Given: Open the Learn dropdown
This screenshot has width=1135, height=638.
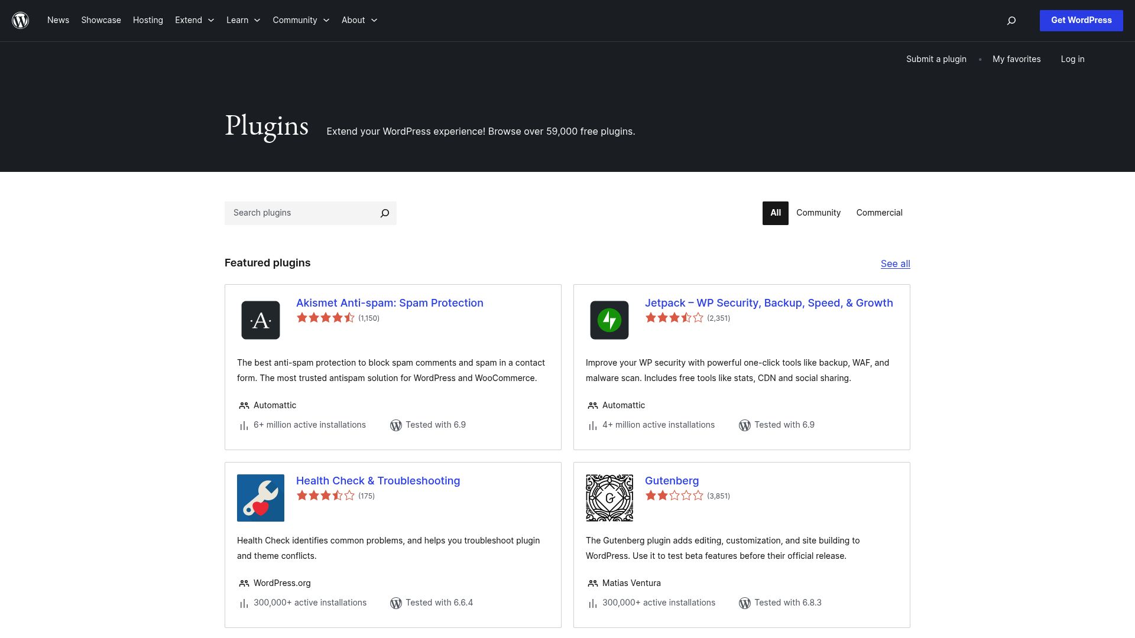Looking at the screenshot, I should 242,20.
